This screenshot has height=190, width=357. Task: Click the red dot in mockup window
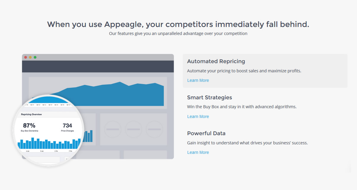26,57
